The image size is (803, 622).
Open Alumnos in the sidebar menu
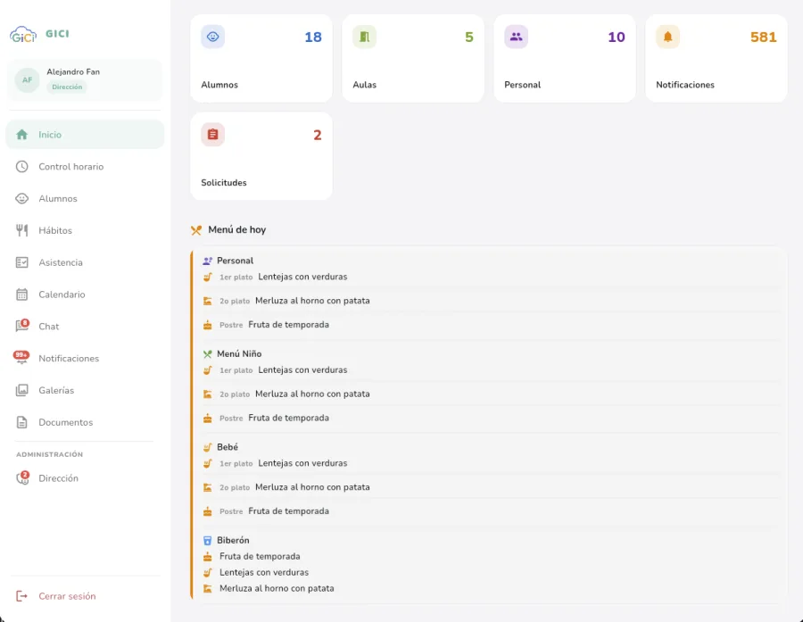coord(85,198)
